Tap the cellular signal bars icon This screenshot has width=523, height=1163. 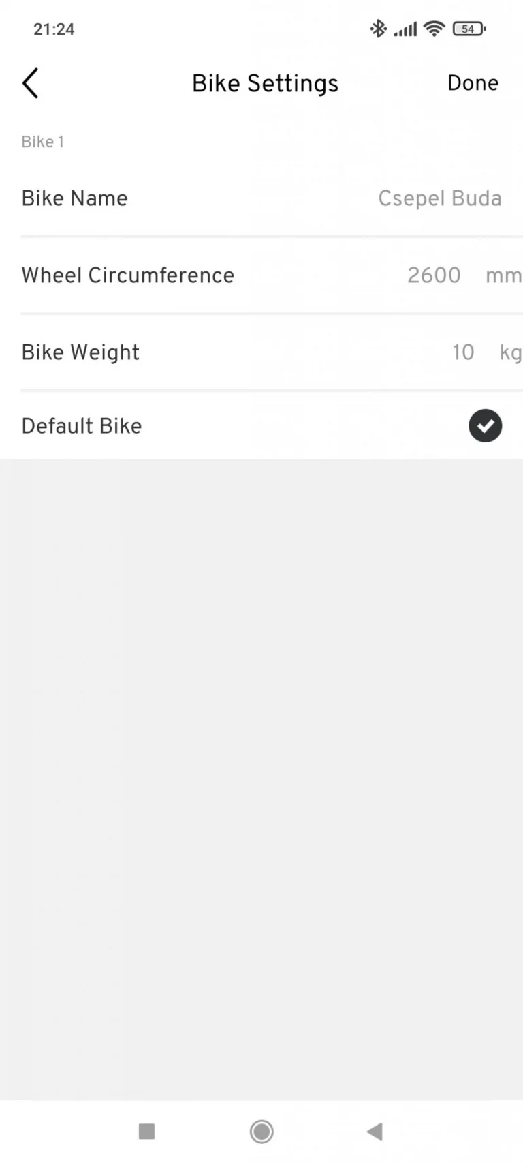[405, 29]
